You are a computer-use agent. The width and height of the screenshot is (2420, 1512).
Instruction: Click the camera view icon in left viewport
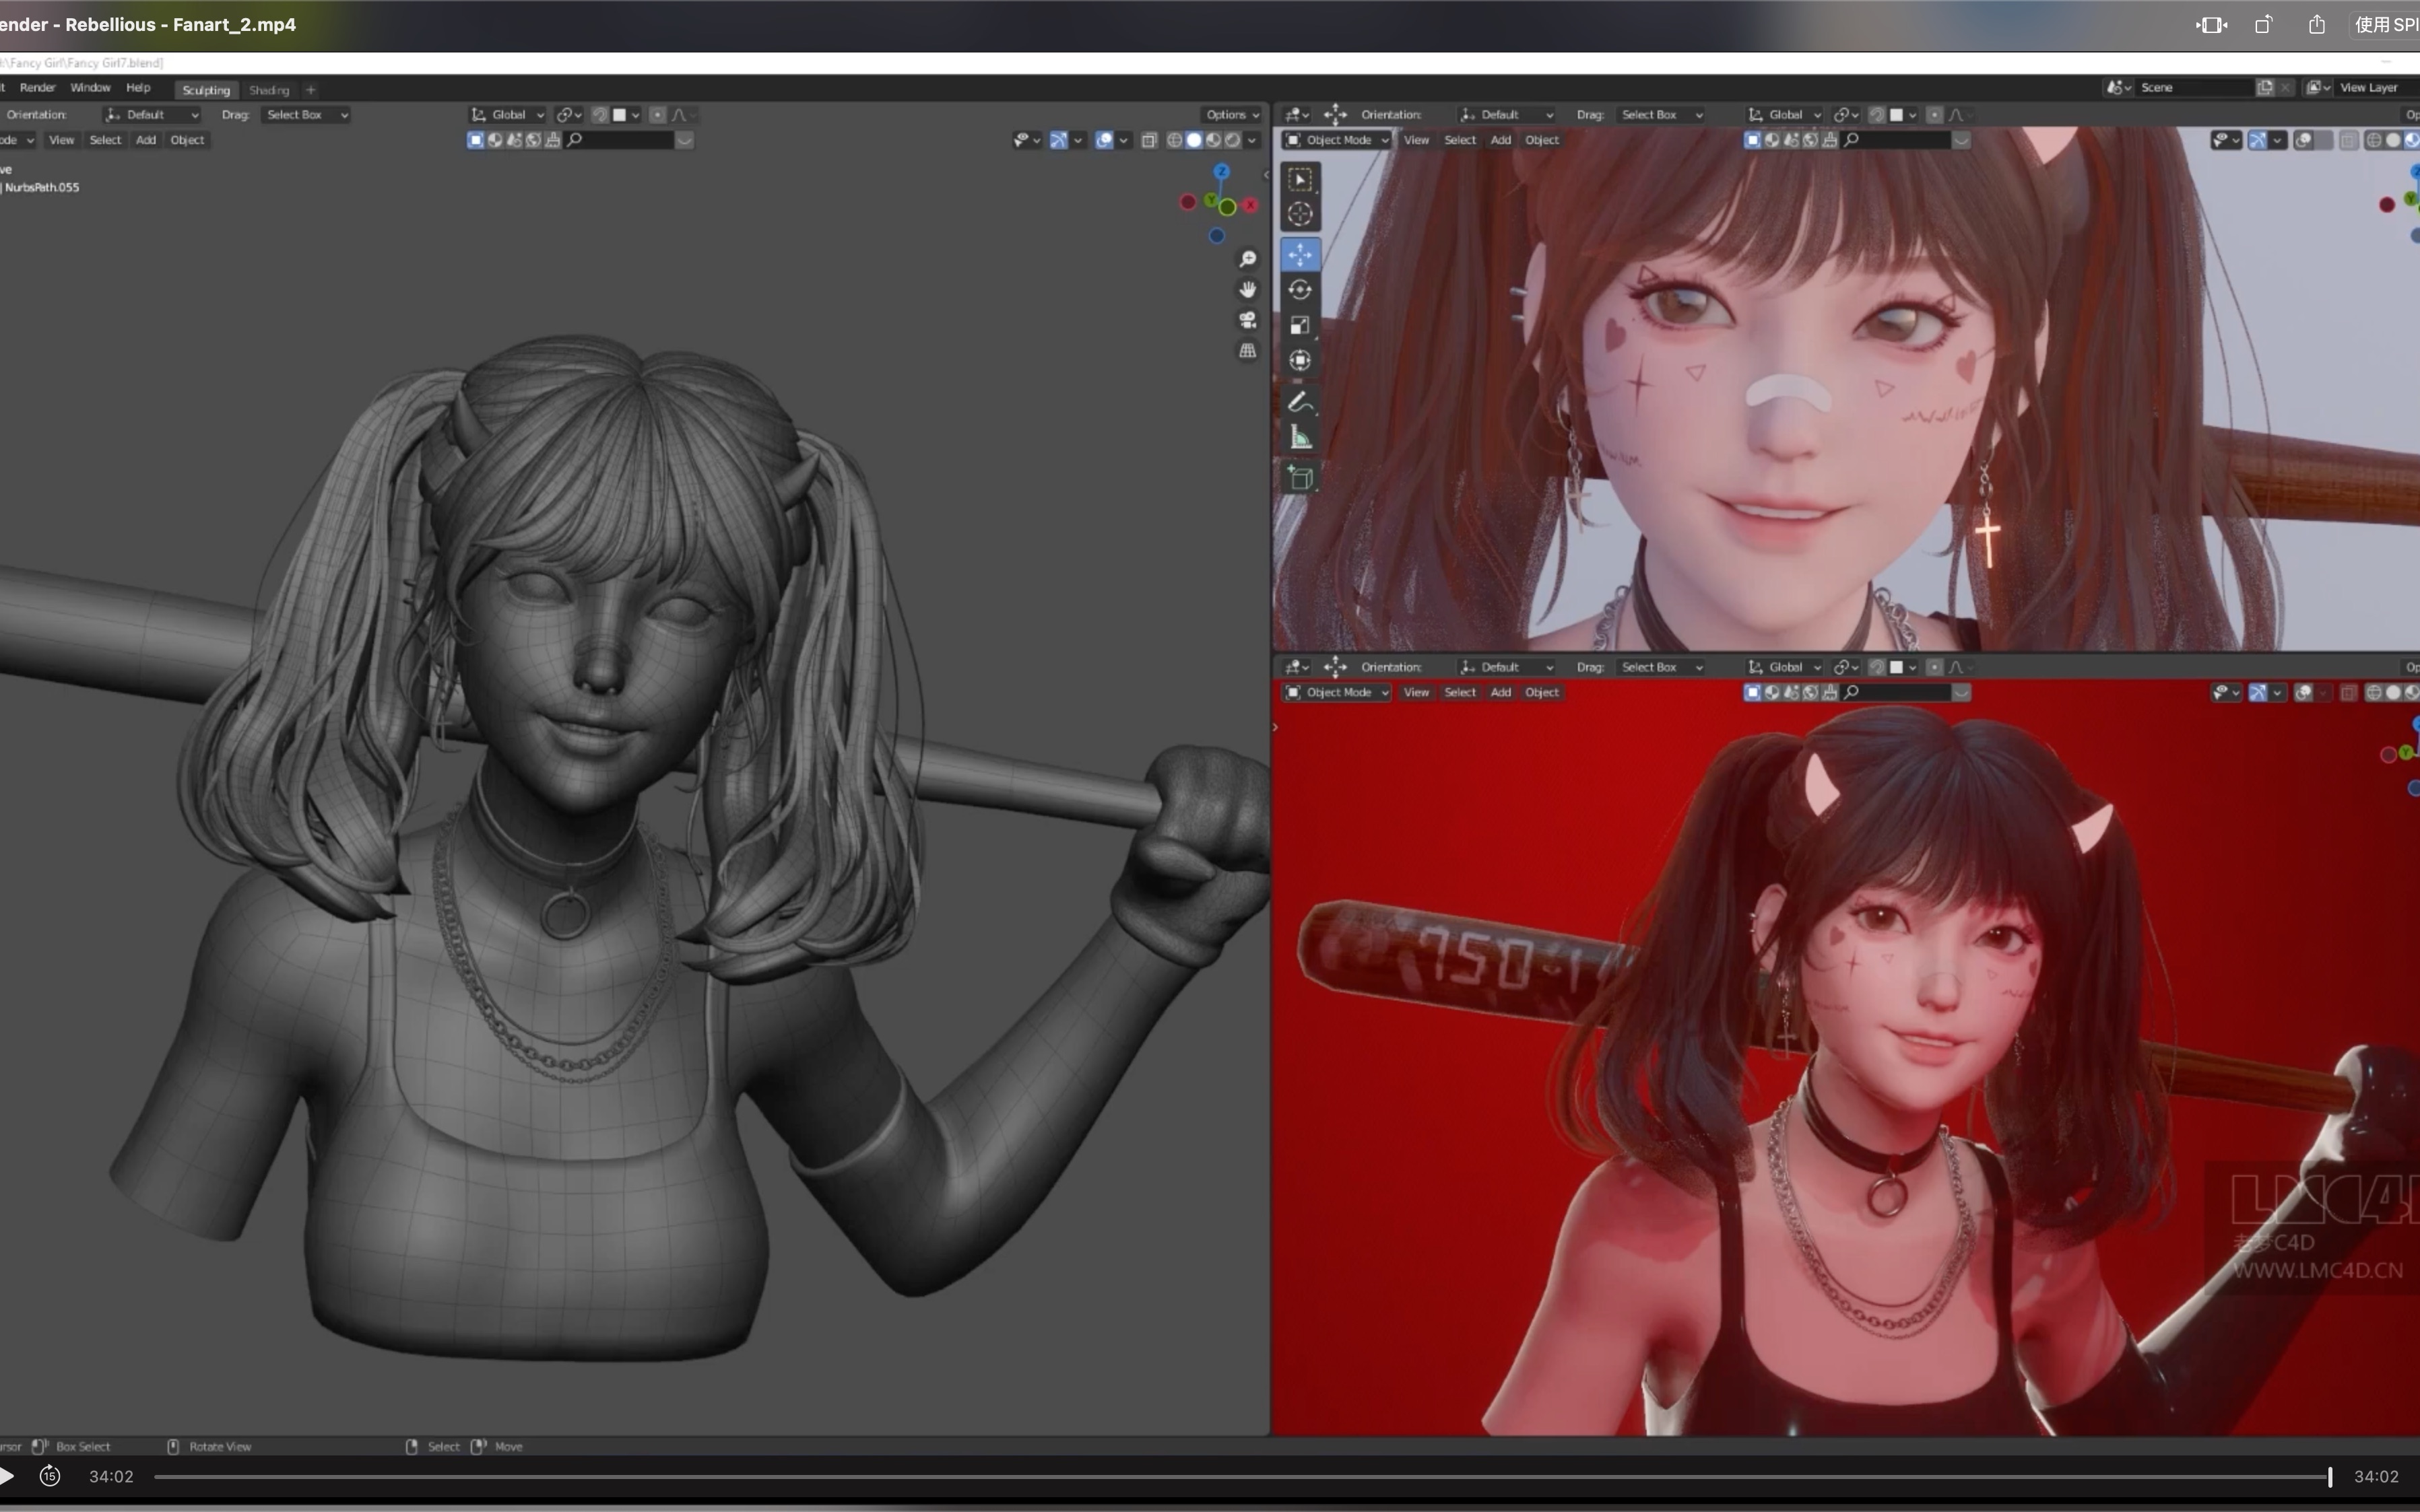click(1247, 320)
